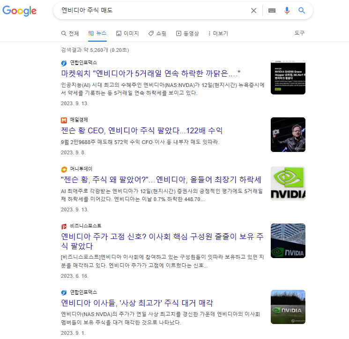The height and width of the screenshot is (339, 349).
Task: Click the date 2023. 6. 16.
Action: point(75,276)
